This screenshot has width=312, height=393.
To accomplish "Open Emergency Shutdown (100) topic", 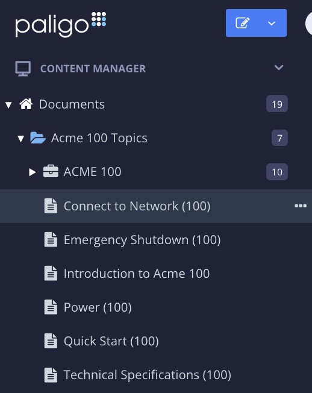I will point(142,240).
